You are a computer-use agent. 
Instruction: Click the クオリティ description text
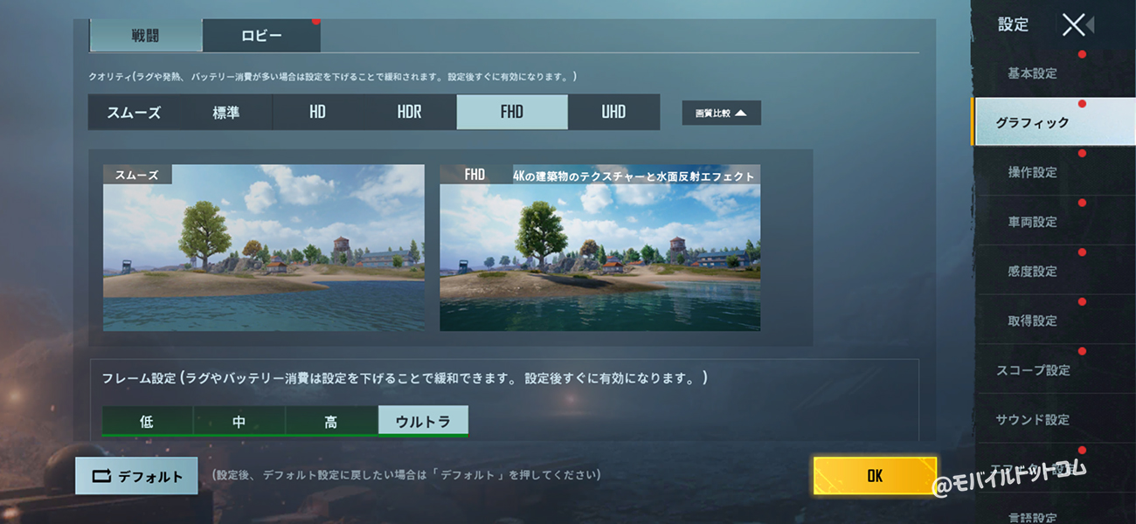click(x=333, y=77)
